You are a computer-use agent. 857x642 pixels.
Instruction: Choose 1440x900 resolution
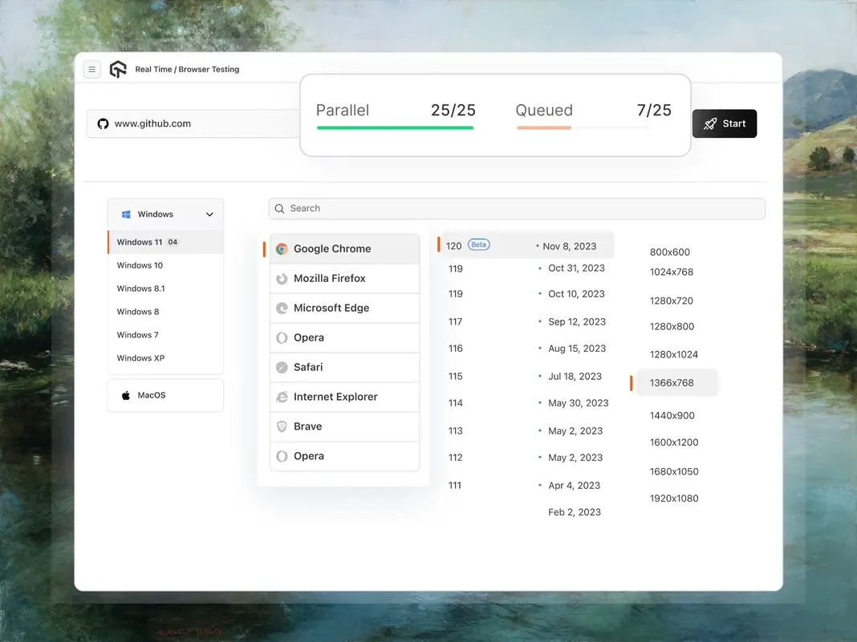pos(672,415)
